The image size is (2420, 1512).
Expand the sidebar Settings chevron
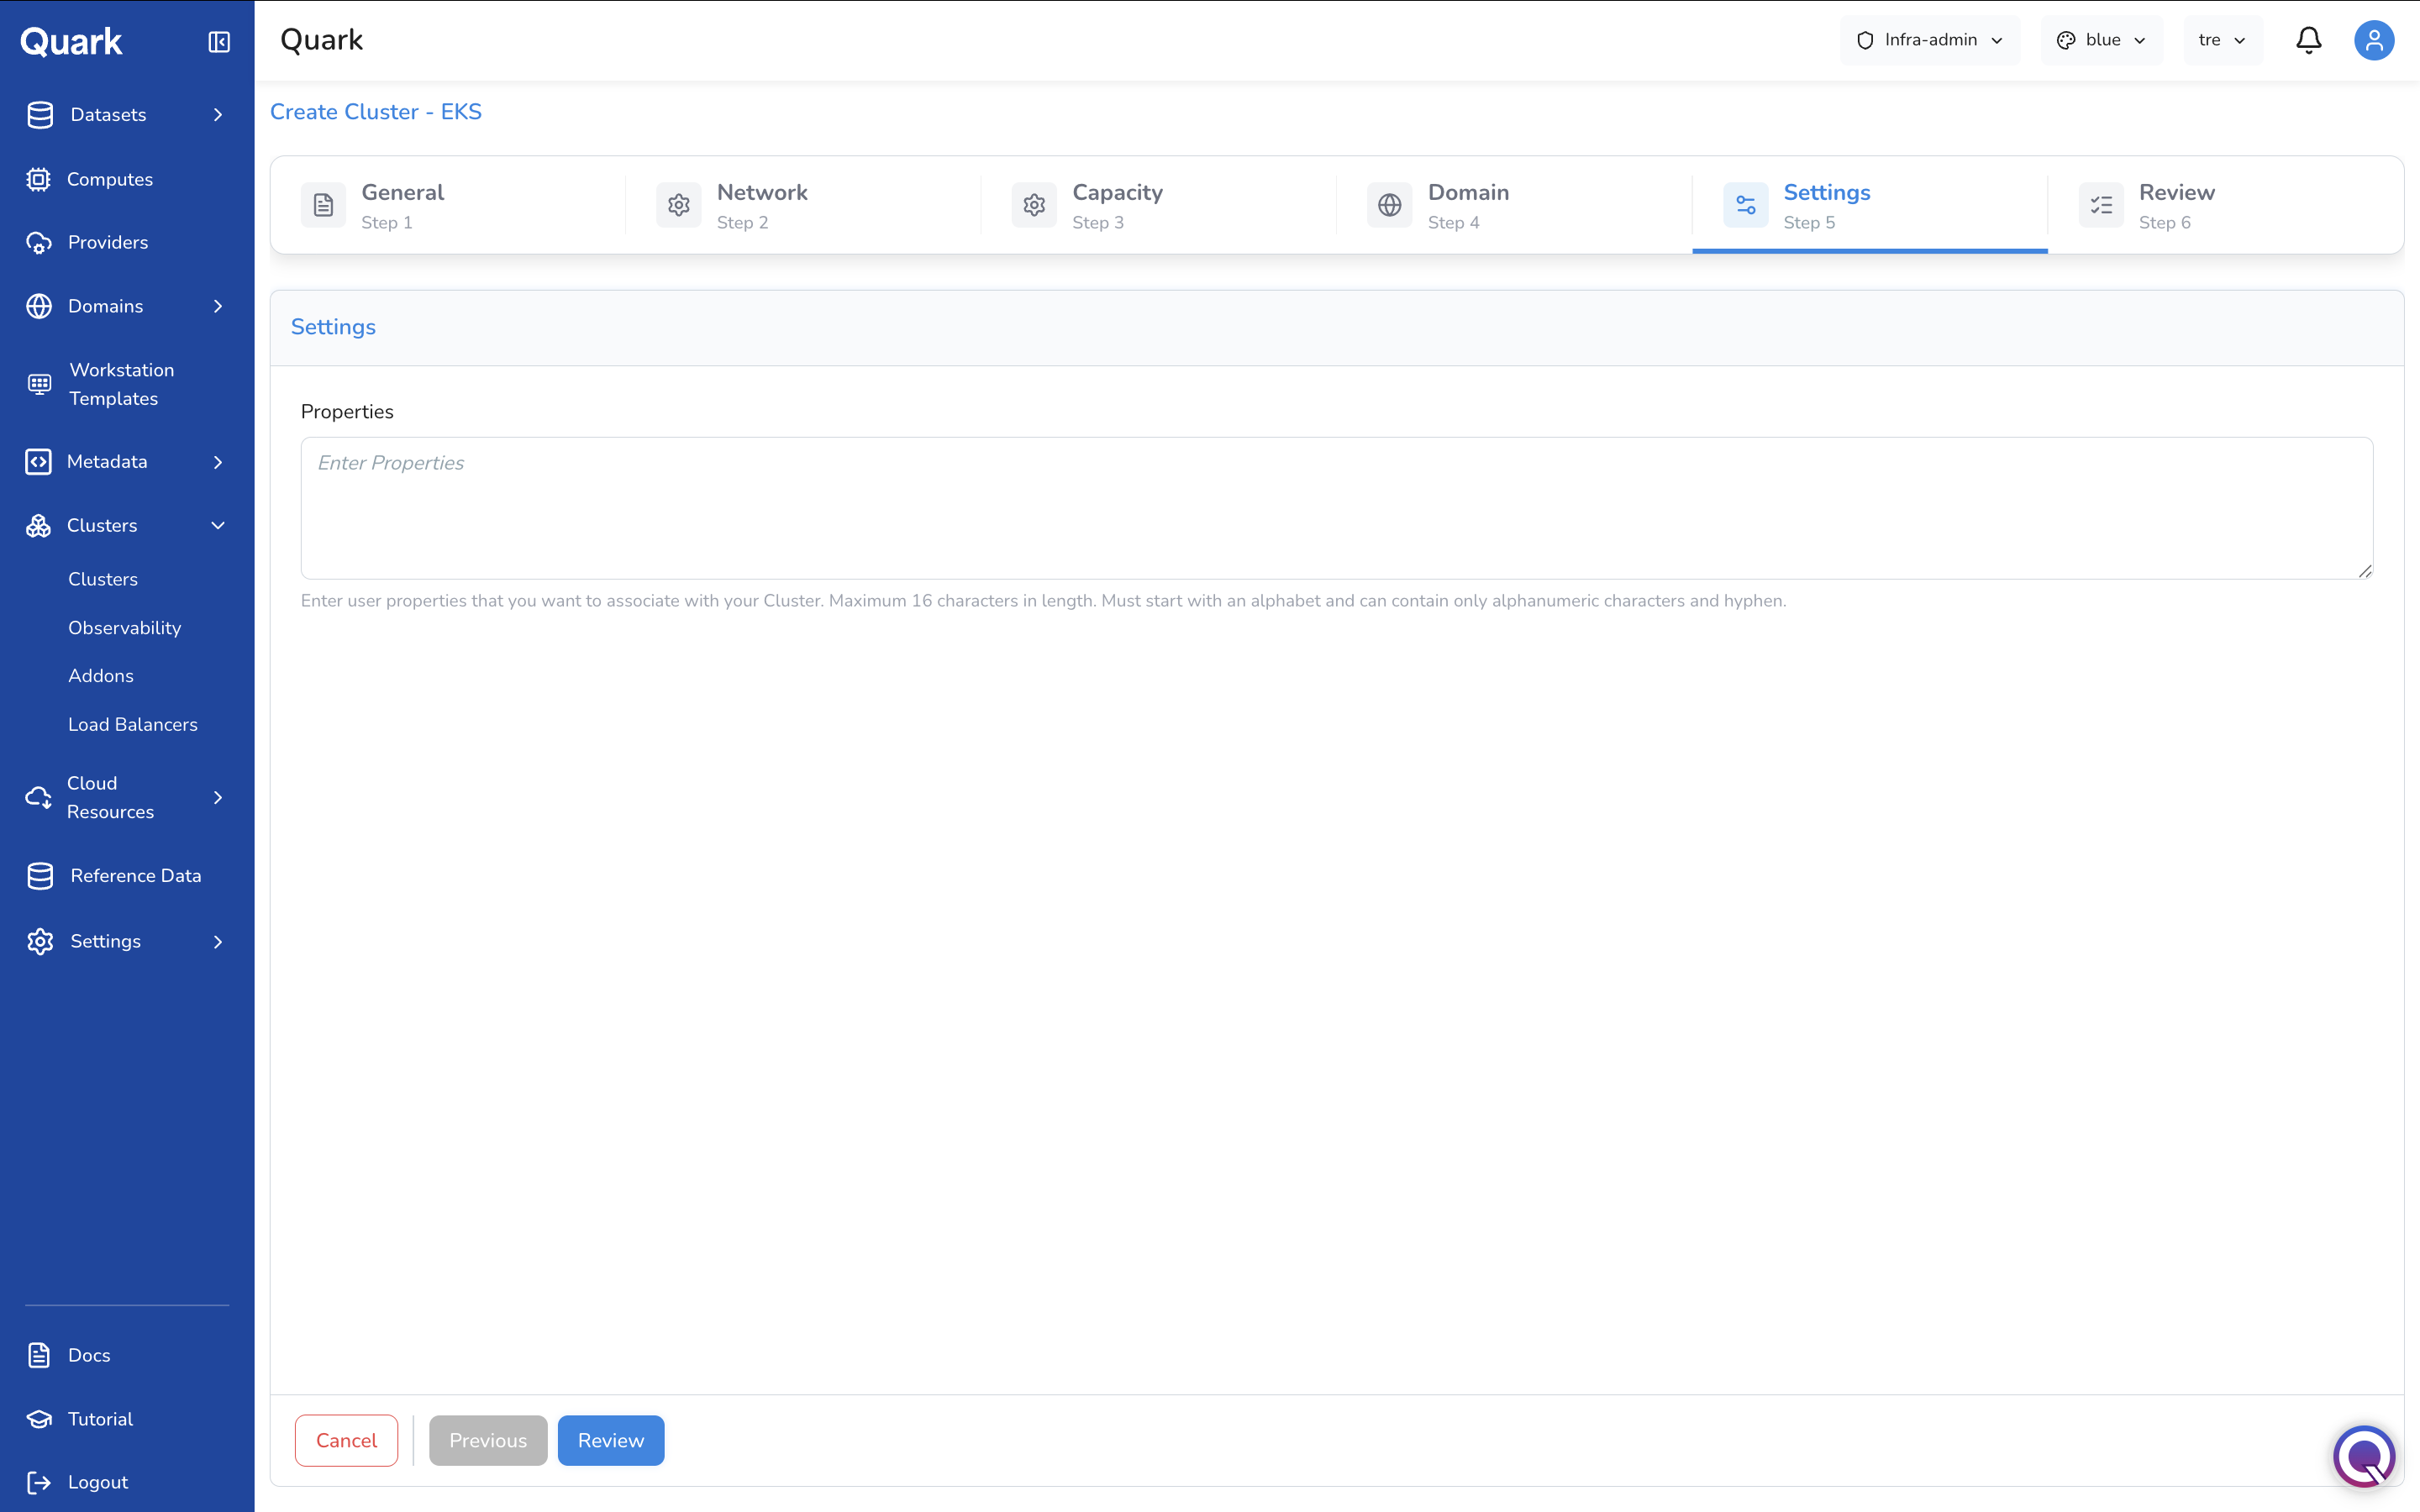click(218, 941)
